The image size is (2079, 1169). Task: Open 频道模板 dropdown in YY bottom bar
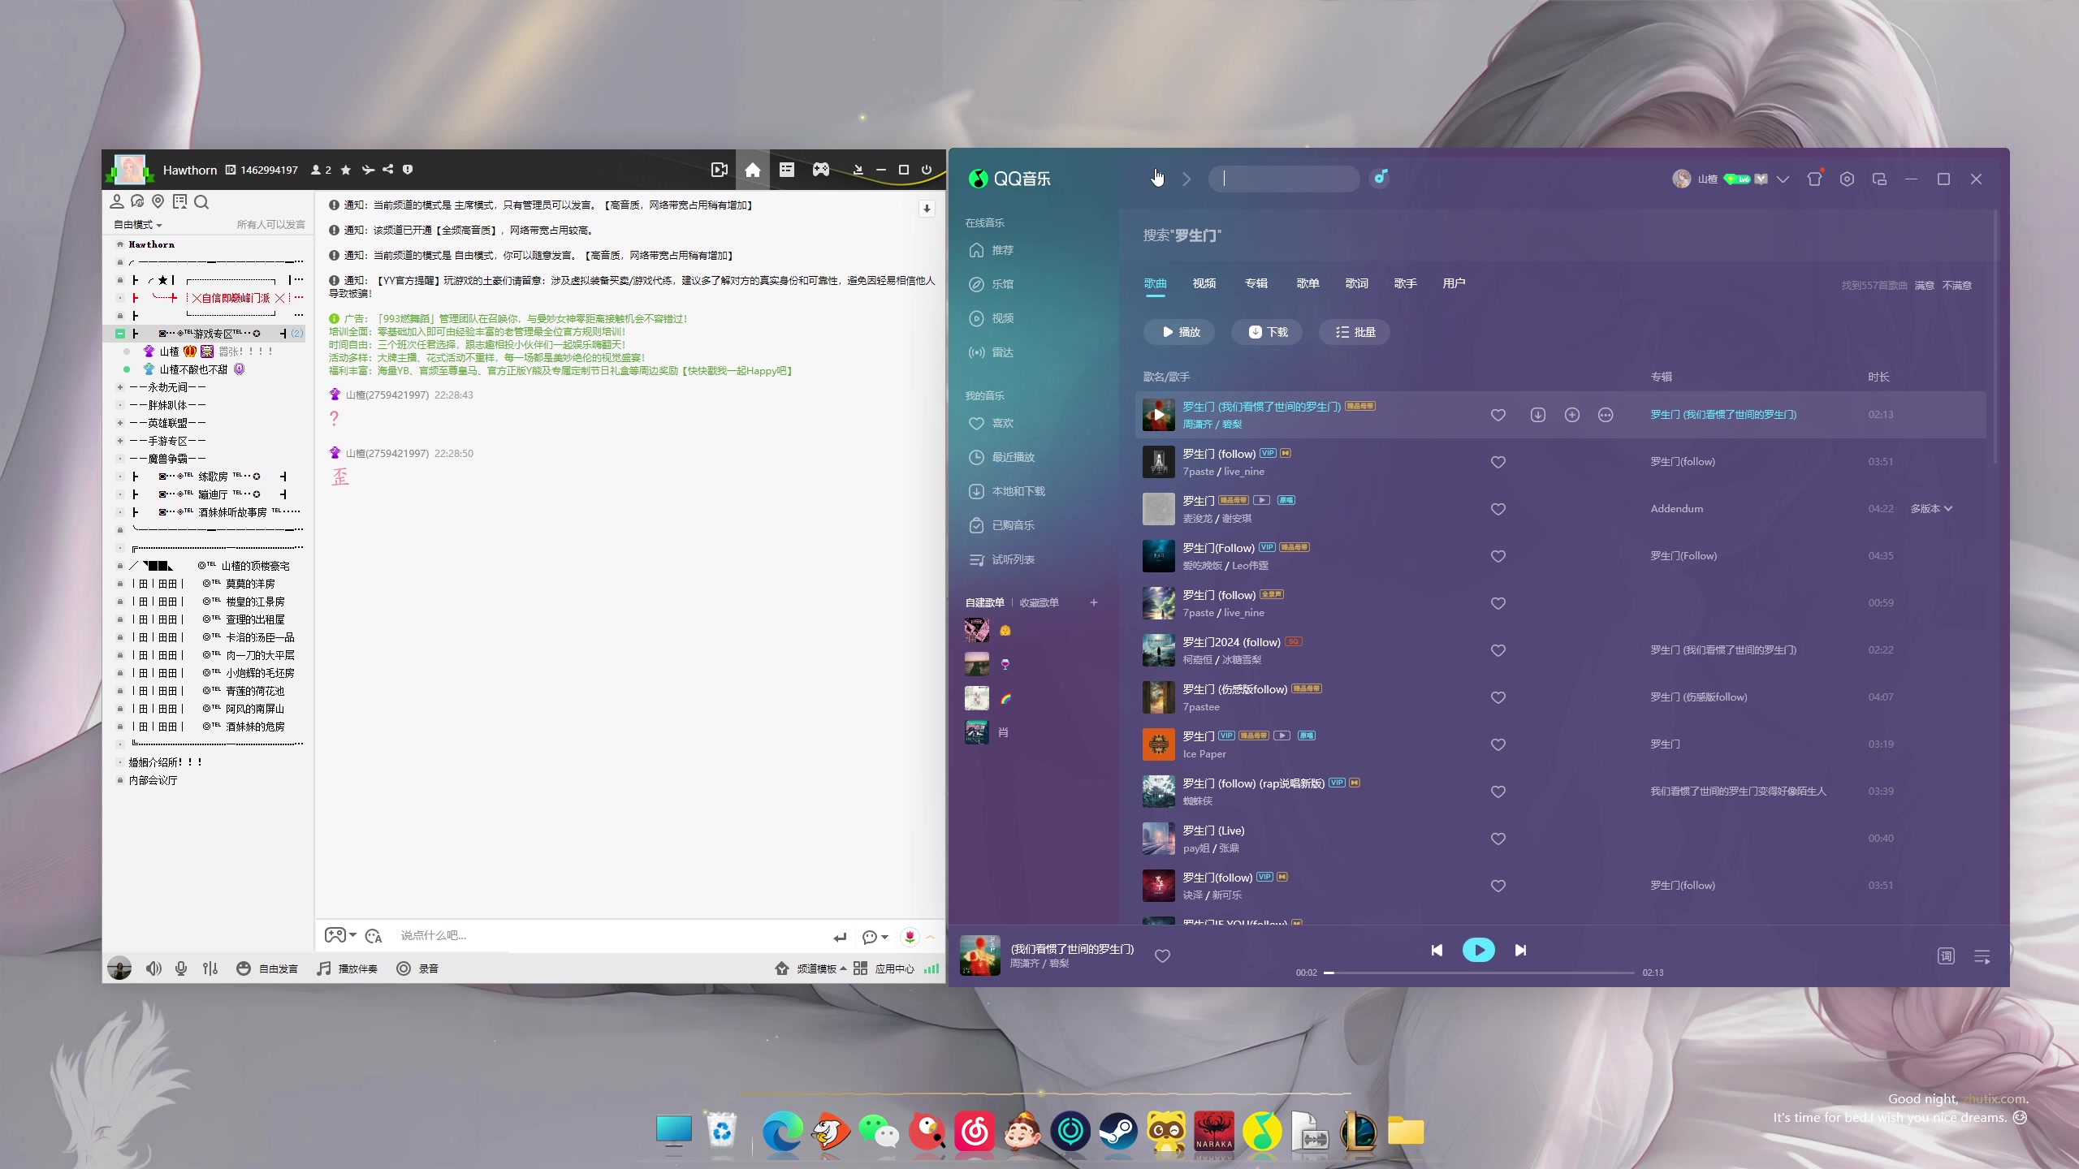tap(811, 968)
